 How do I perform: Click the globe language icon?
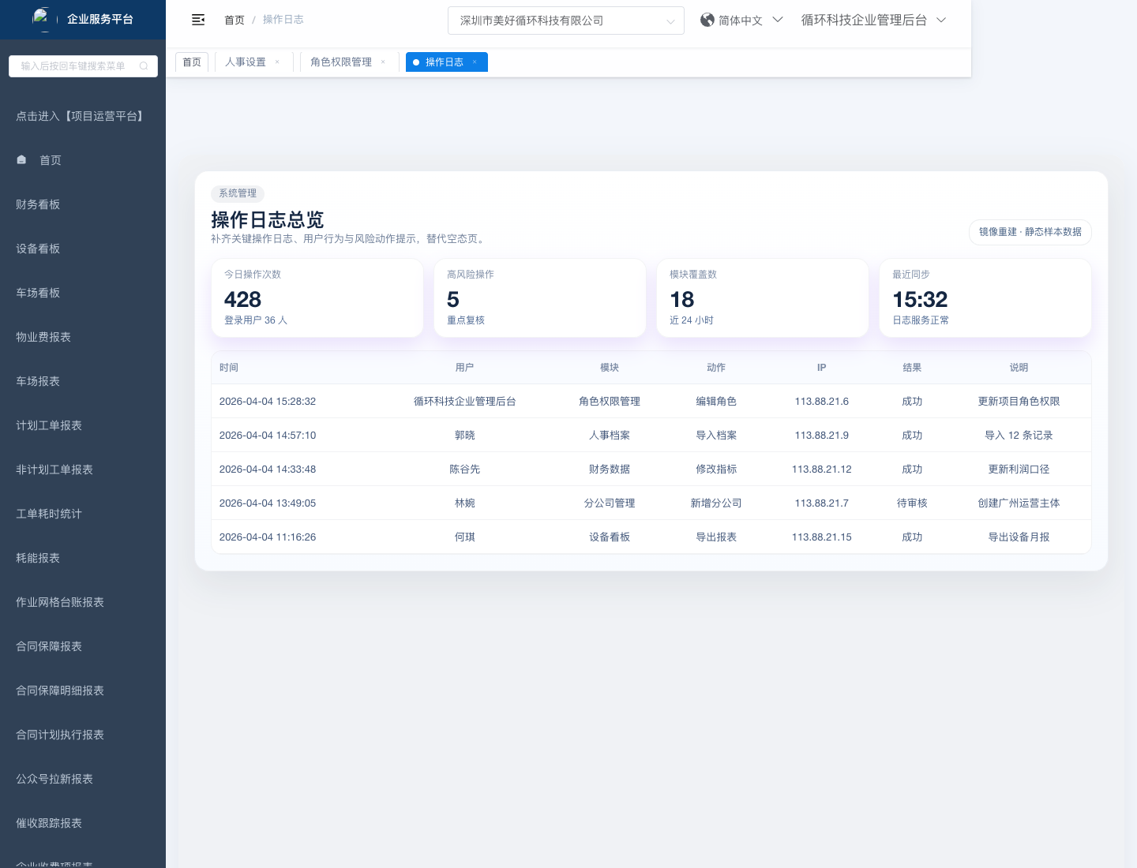pos(707,20)
